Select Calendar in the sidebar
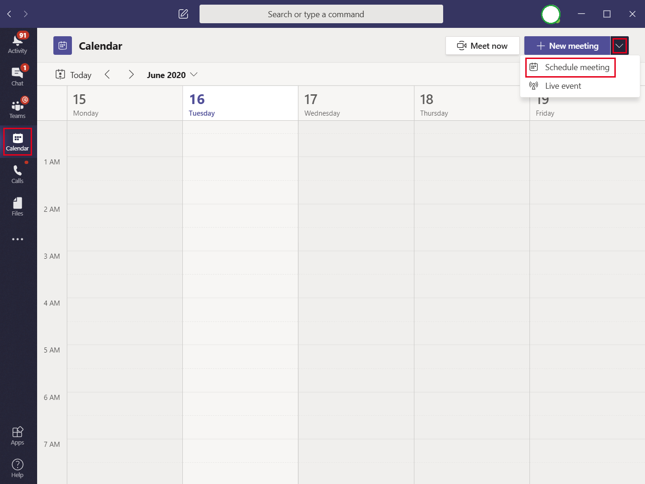645x484 pixels. pyautogui.click(x=18, y=142)
